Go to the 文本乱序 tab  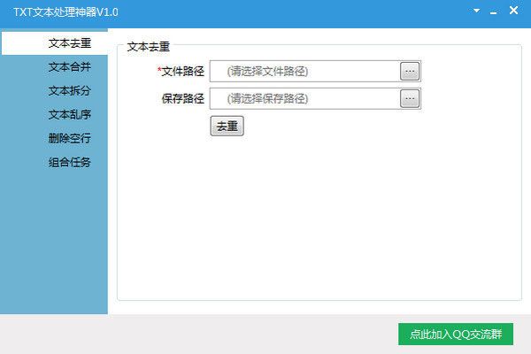click(69, 115)
